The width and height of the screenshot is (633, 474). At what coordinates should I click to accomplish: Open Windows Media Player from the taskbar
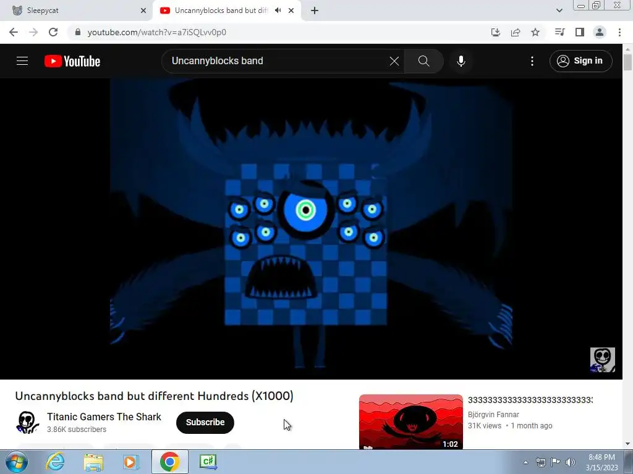130,462
